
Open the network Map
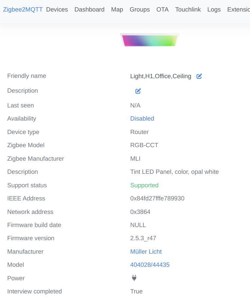117,10
